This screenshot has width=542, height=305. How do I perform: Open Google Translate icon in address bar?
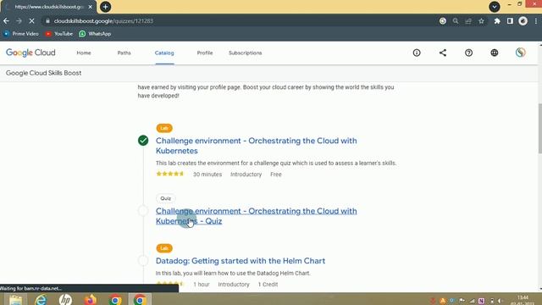[442, 21]
